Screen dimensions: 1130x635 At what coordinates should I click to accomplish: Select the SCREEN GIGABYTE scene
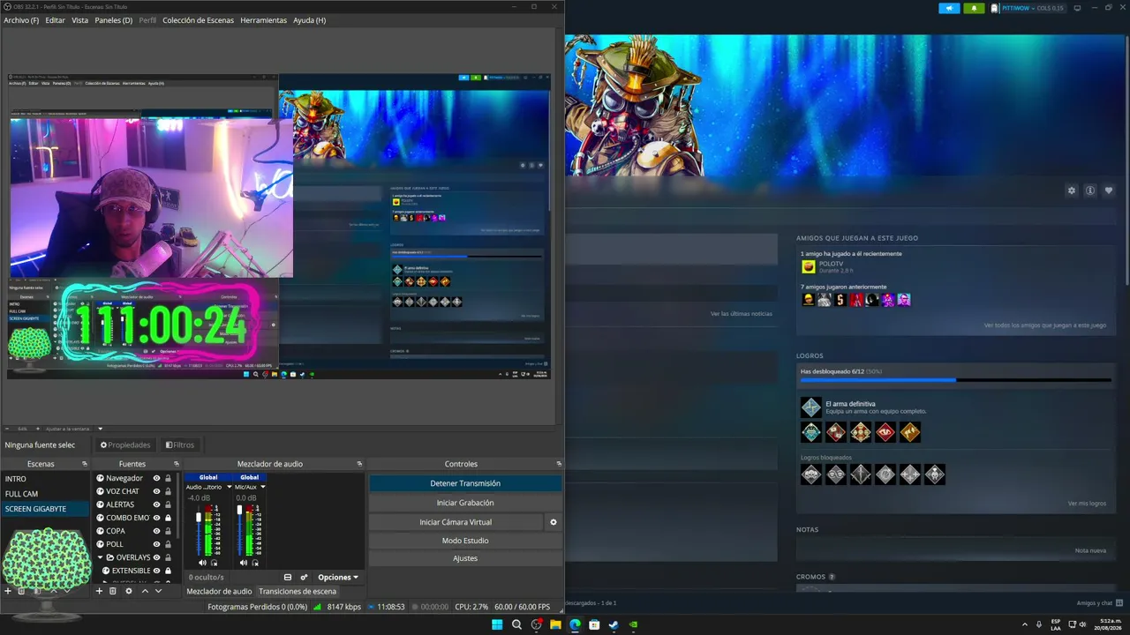point(45,509)
